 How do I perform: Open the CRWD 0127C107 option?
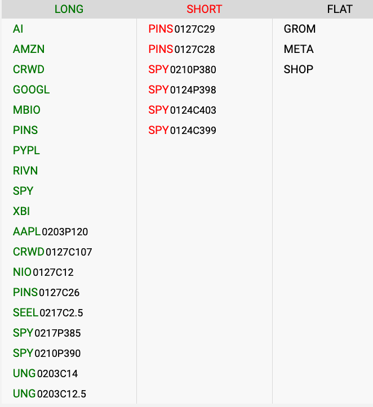[52, 252]
